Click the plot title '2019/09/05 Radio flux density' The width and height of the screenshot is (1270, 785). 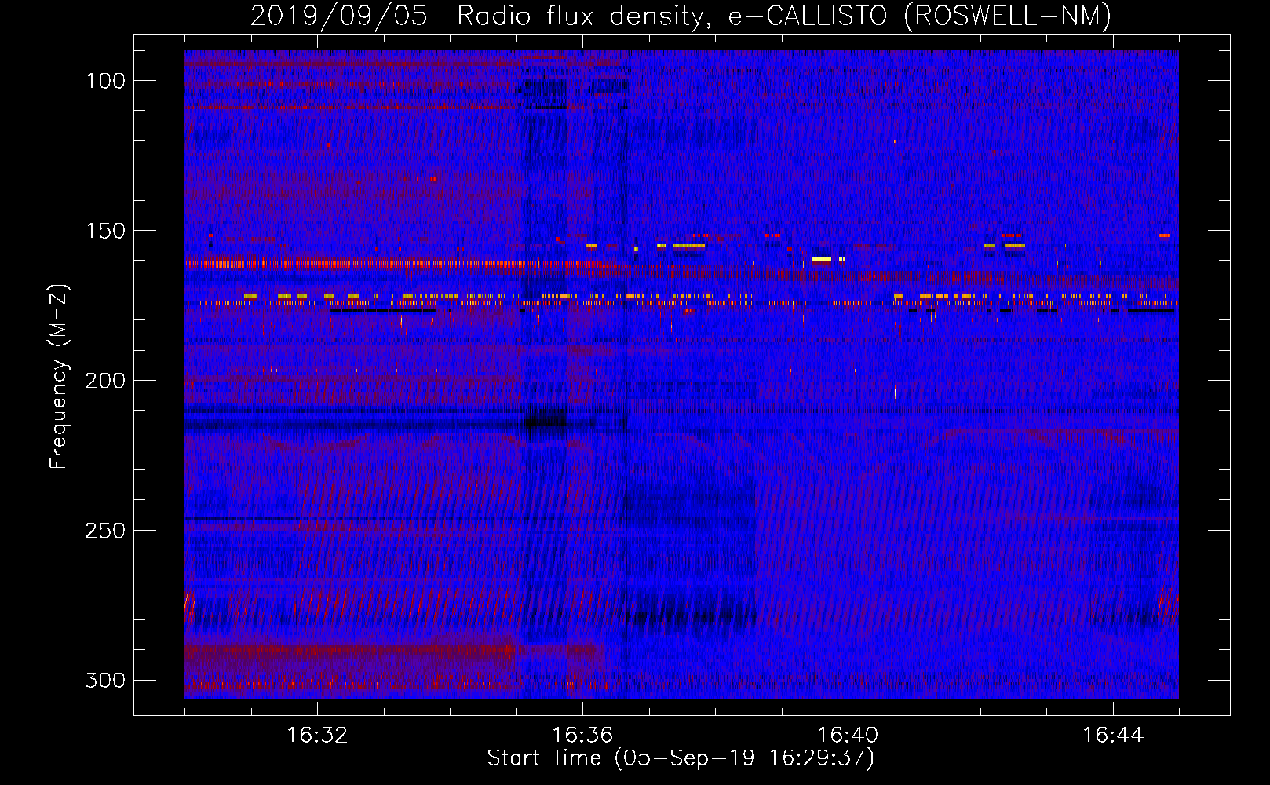681,16
